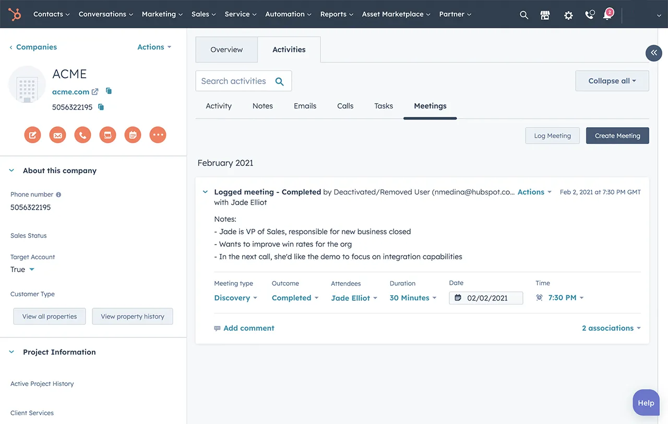The width and height of the screenshot is (668, 424).
Task: Open the Sales menu
Action: point(204,14)
